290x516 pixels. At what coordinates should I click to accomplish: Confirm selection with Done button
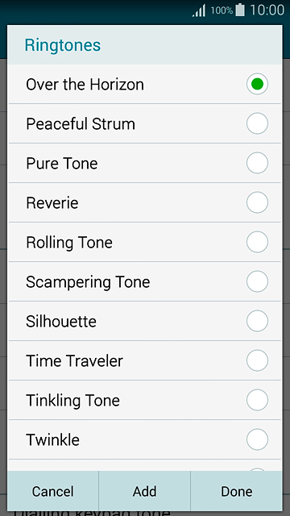tap(236, 491)
